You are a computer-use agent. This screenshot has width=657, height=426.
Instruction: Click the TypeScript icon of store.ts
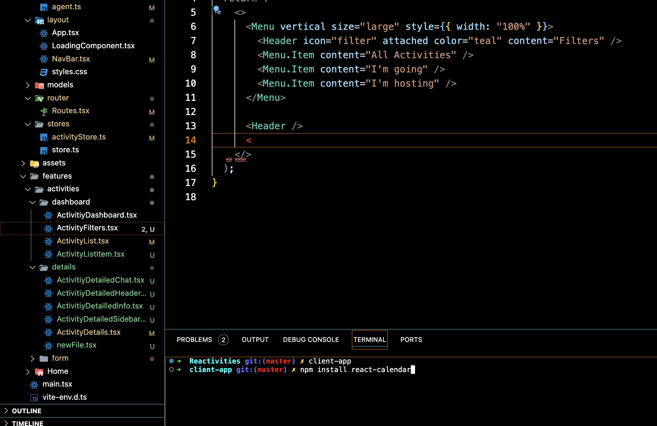coord(44,151)
